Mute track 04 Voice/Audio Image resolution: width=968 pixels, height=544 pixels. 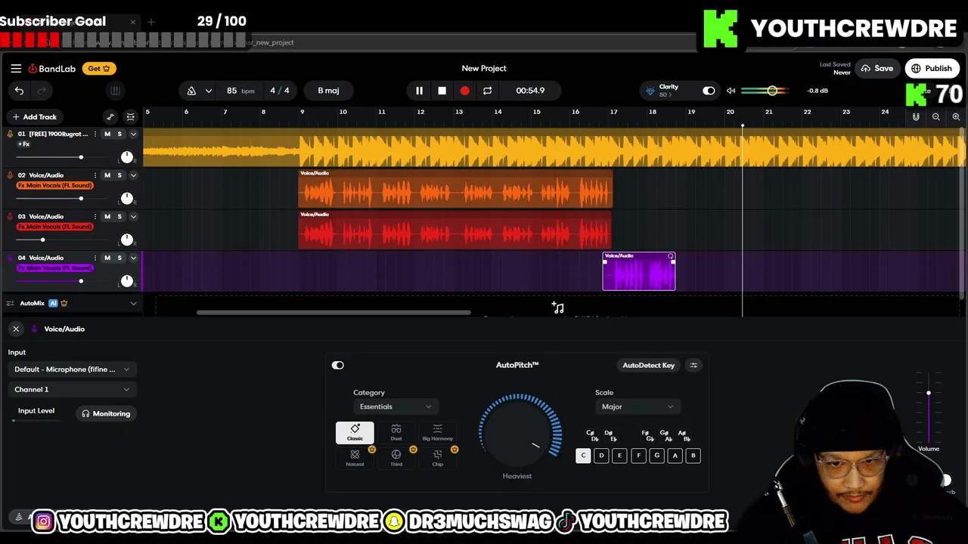coord(107,258)
